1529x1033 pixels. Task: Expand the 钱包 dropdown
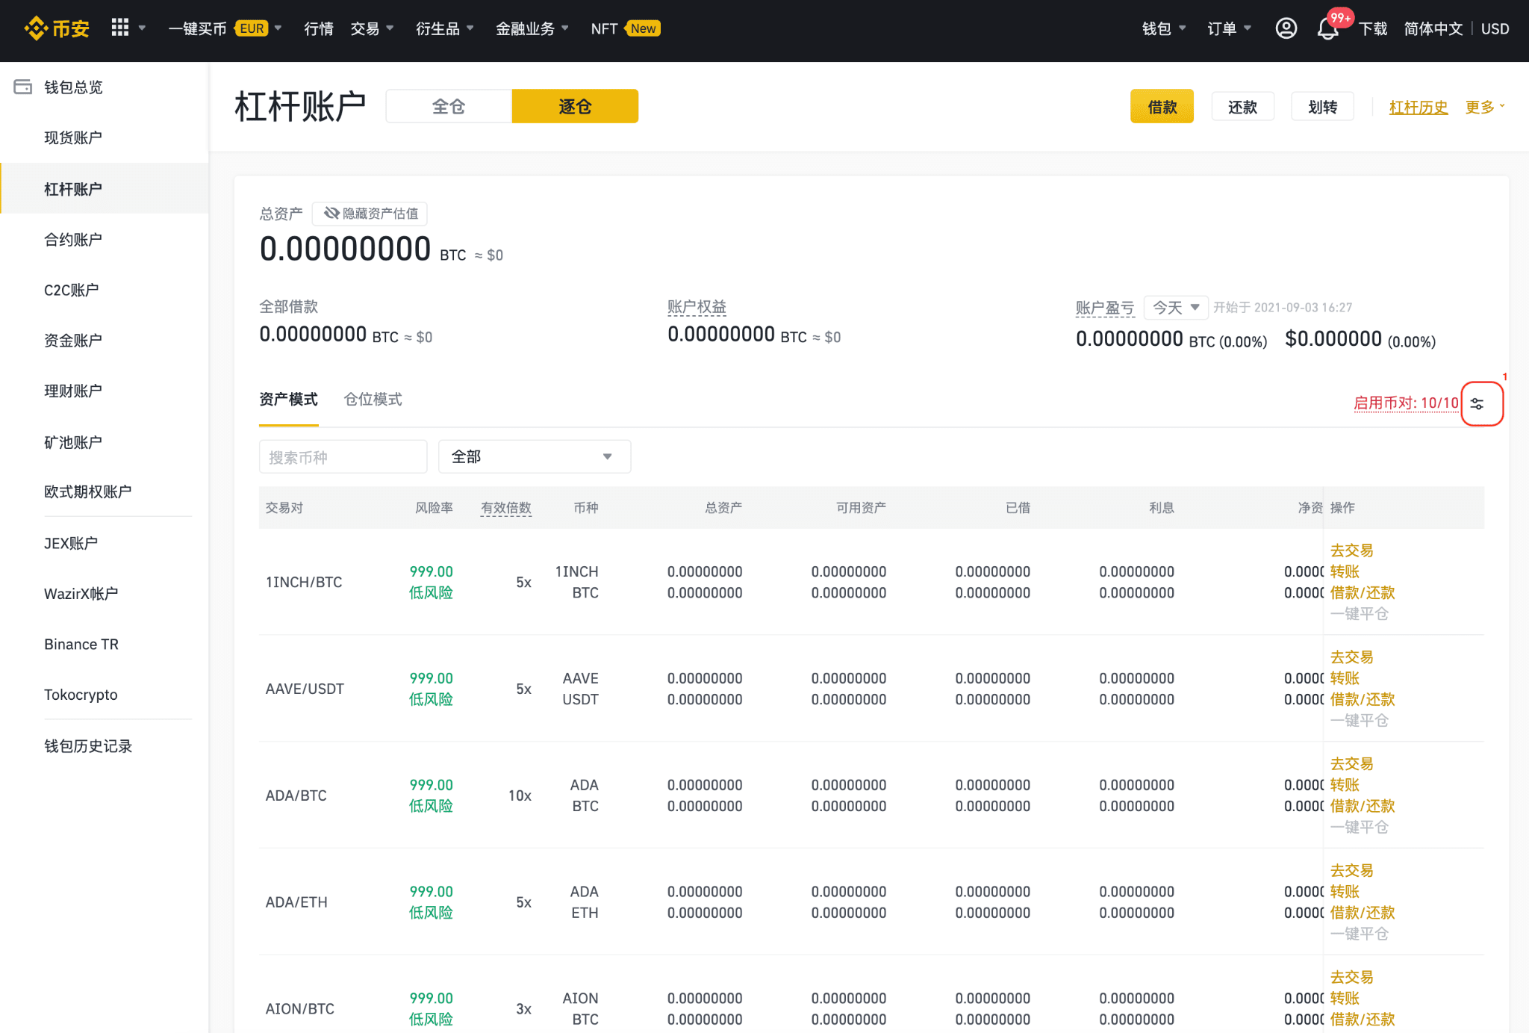[1164, 28]
